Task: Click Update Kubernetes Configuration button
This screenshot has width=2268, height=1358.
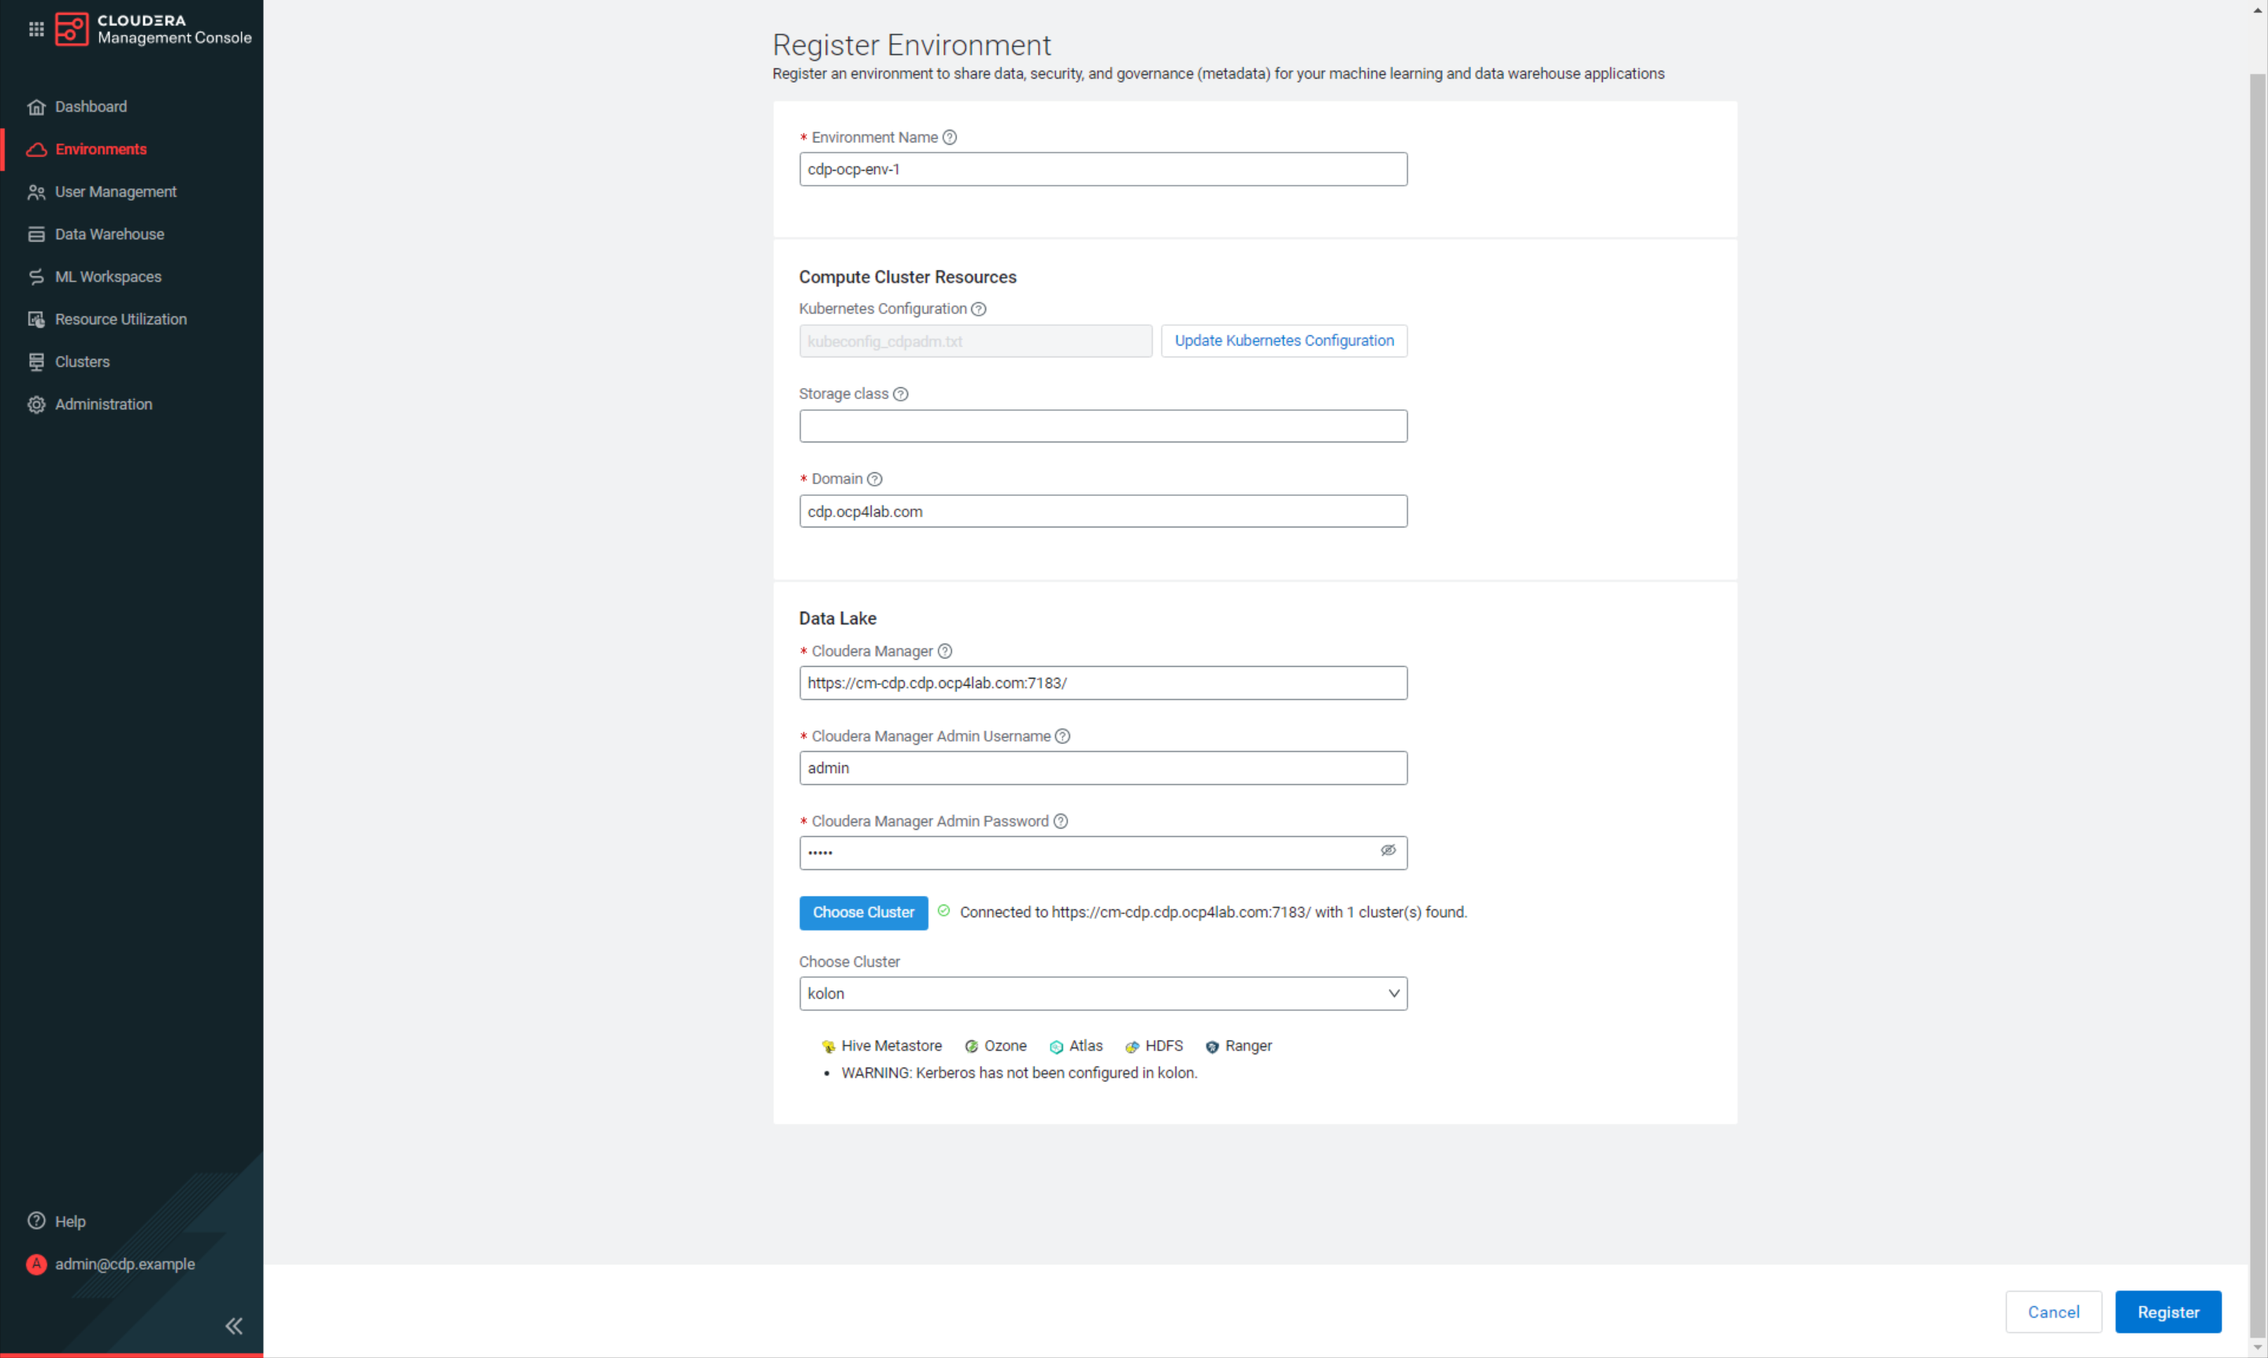Action: pos(1284,340)
